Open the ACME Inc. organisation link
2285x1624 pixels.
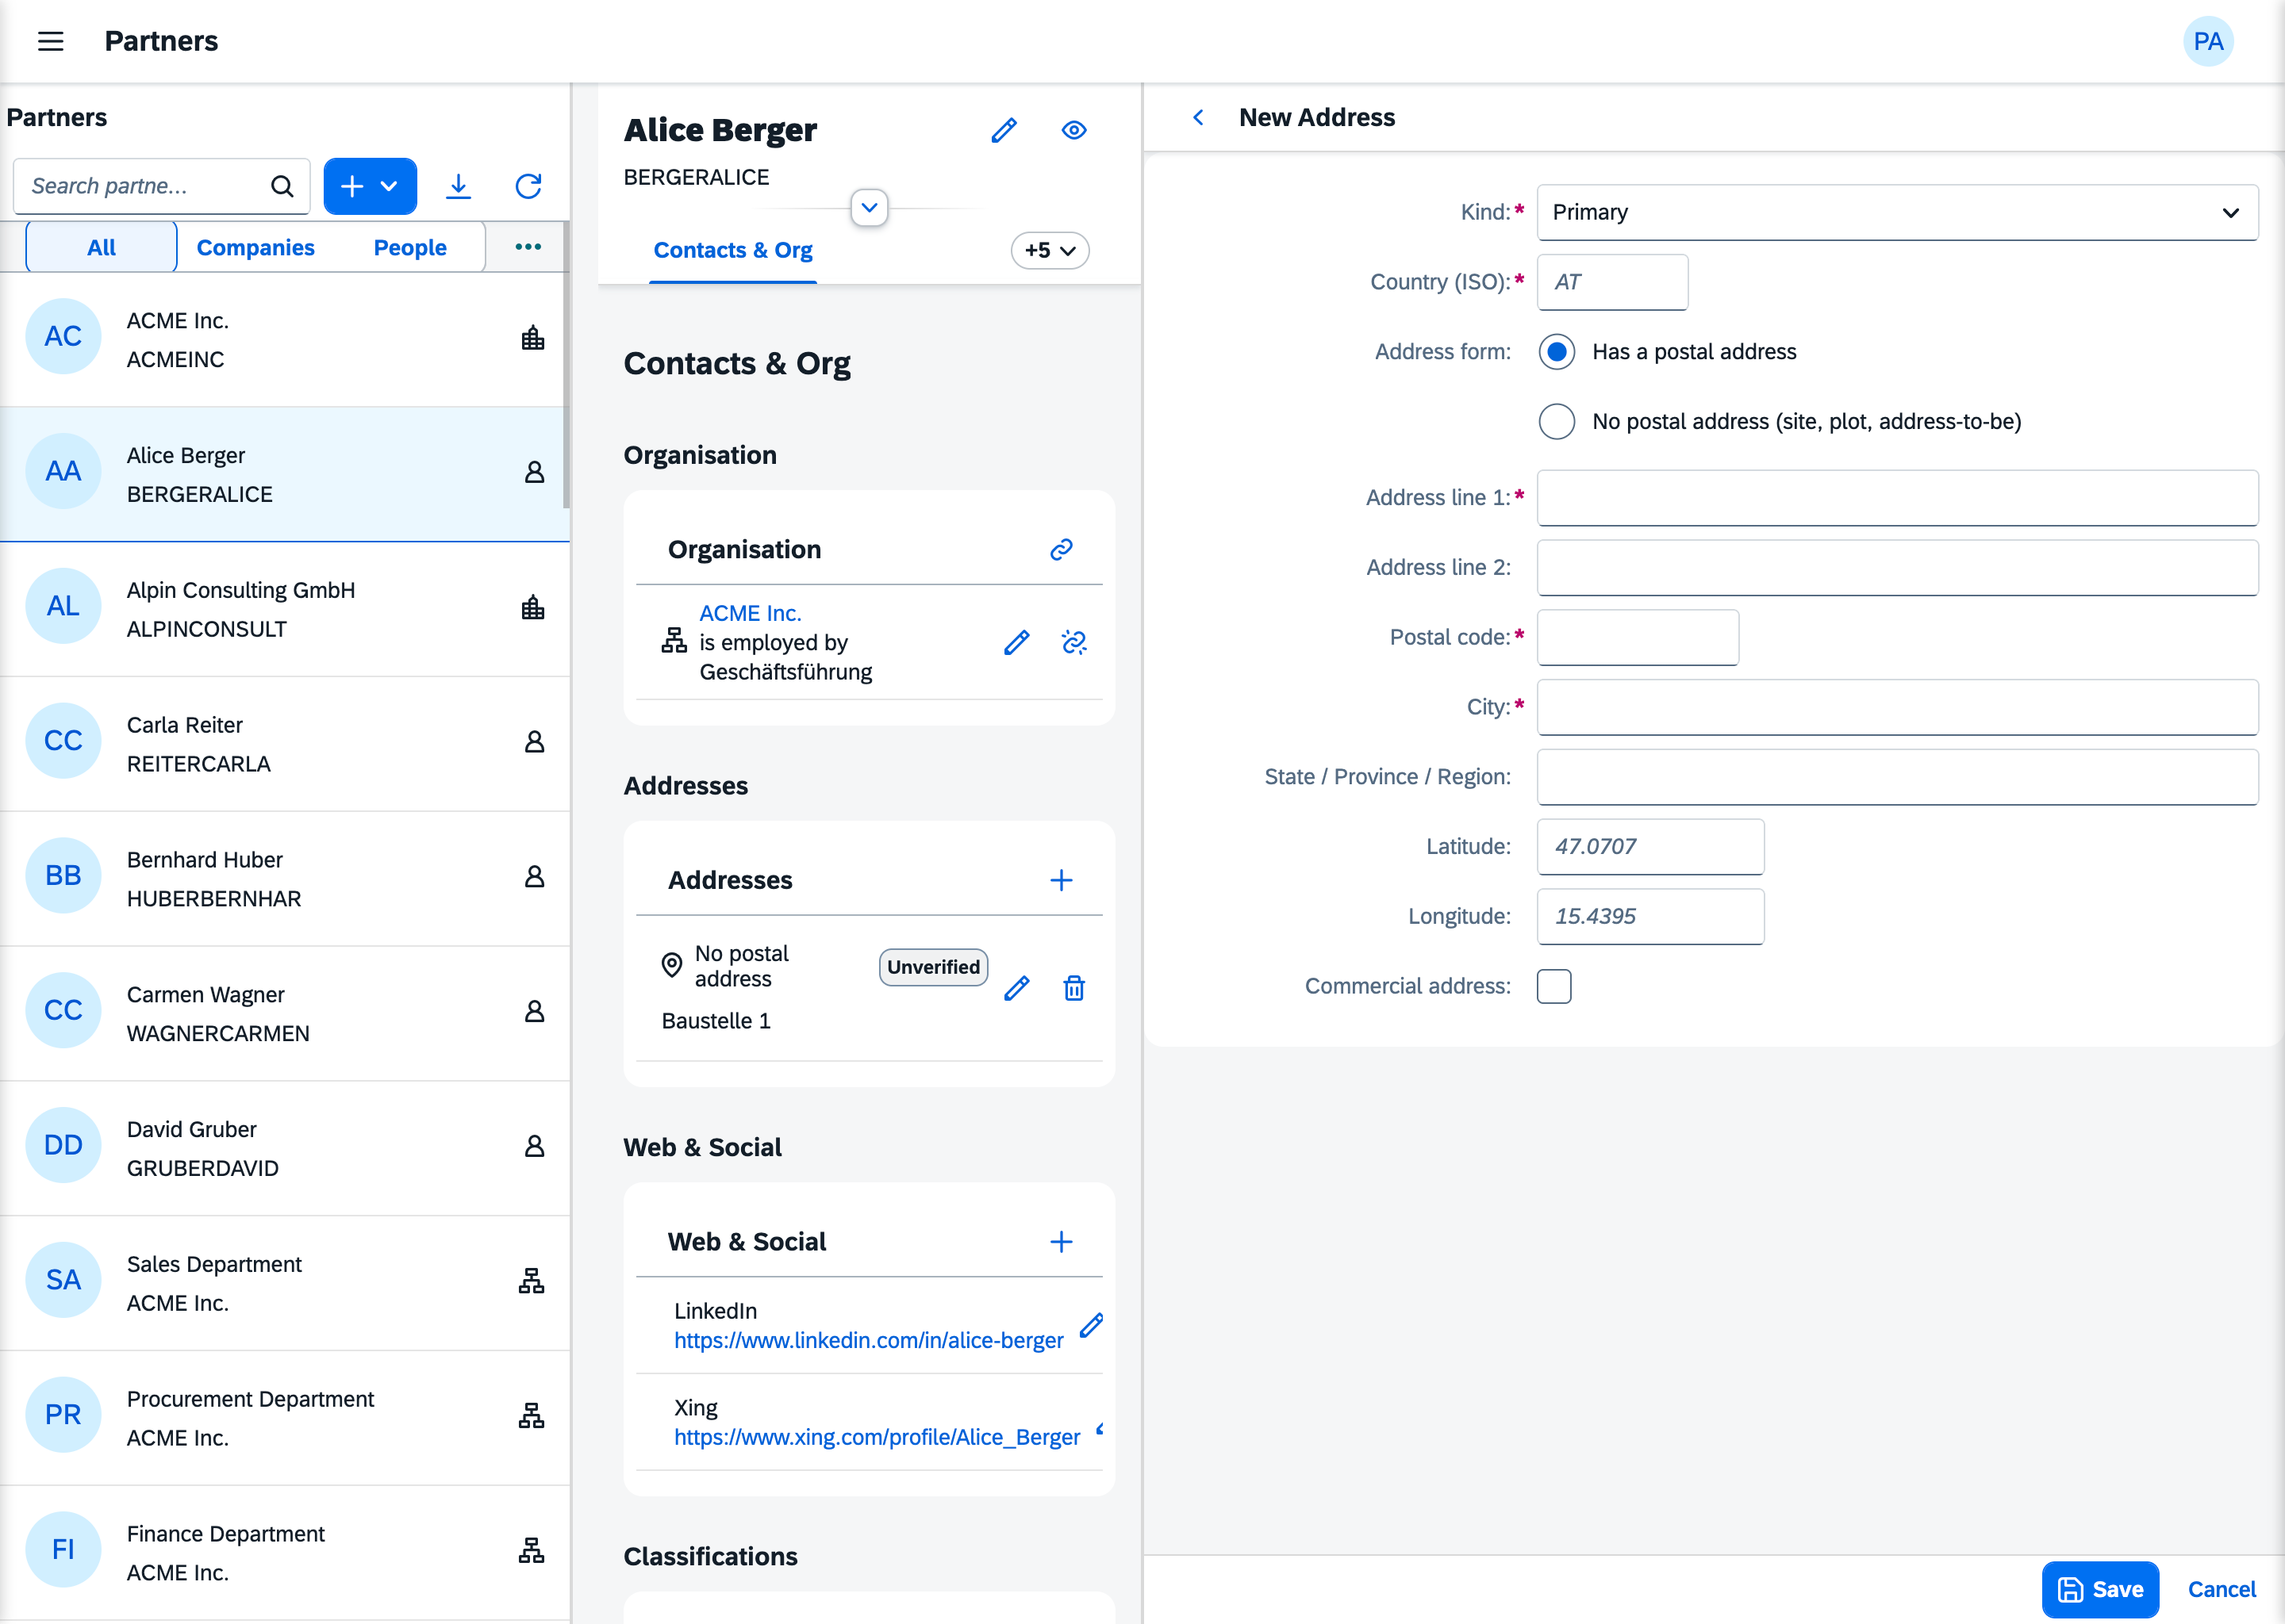click(x=751, y=613)
